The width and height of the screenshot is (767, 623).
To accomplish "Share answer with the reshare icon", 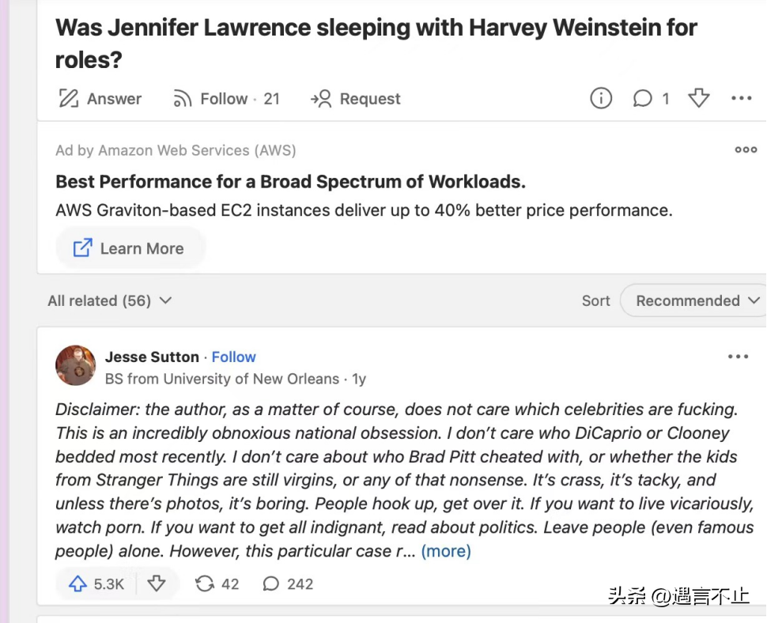I will [205, 583].
